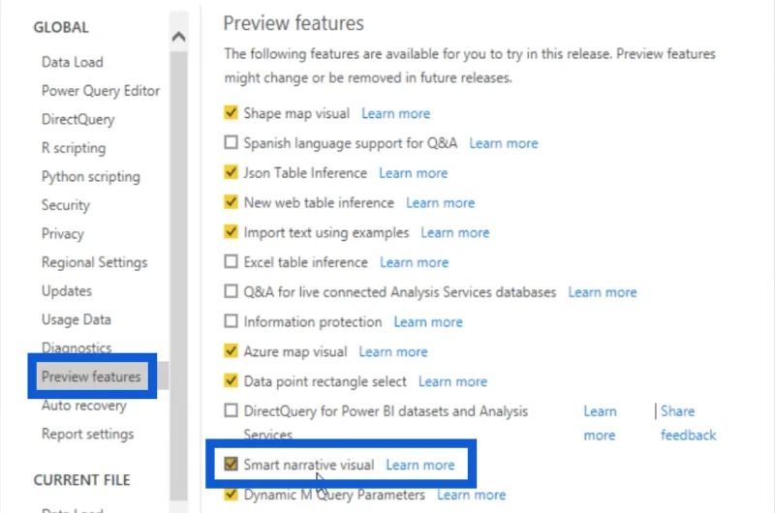Uncheck New web table inference
Viewport: 775px width, 513px height.
pyautogui.click(x=231, y=202)
